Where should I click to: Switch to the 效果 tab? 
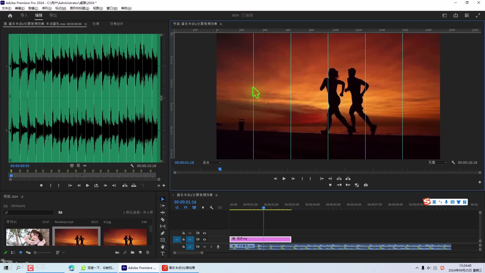click(96, 24)
